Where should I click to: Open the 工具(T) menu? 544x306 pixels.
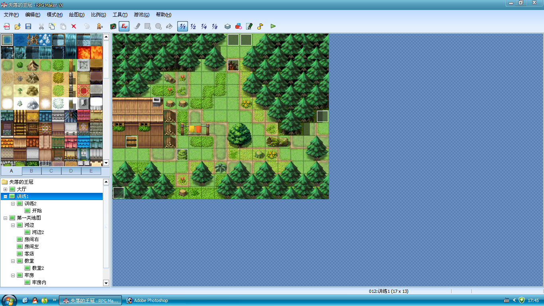120,15
